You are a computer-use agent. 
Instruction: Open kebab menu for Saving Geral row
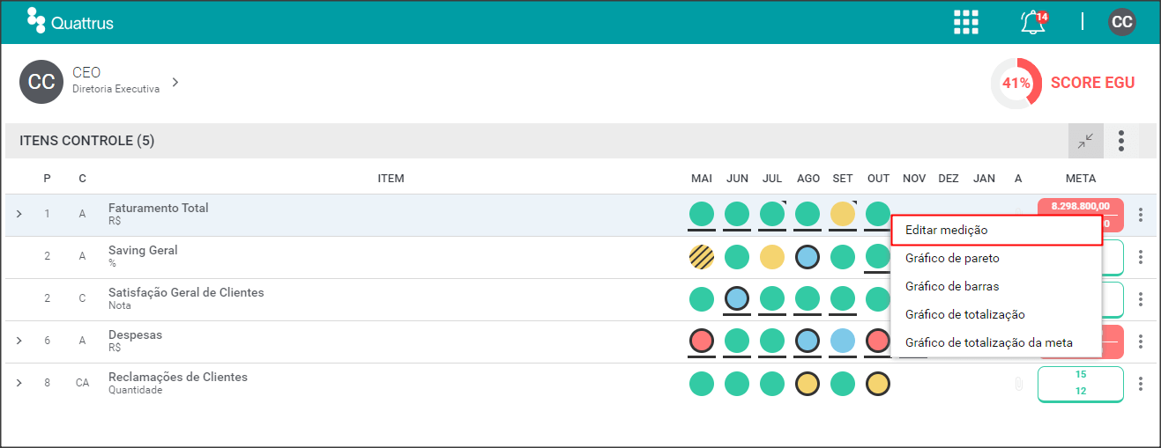[x=1141, y=257]
